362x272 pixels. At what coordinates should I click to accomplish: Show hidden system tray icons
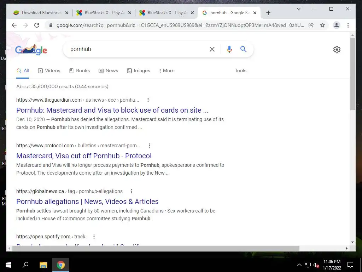pos(299,265)
